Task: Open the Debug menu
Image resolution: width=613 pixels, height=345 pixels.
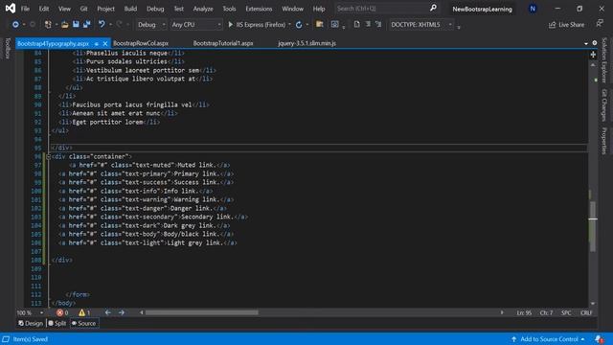Action: click(x=155, y=9)
